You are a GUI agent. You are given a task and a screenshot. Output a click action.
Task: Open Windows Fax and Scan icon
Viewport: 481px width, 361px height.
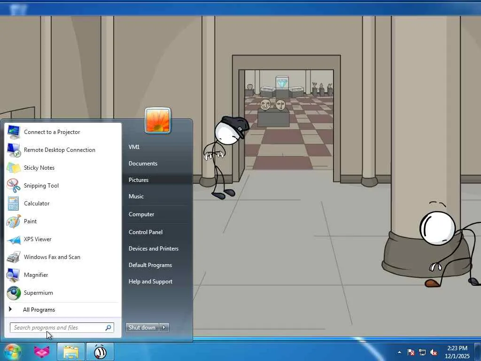point(14,257)
